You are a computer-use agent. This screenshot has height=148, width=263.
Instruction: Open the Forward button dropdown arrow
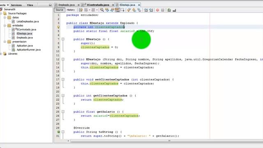tap(97, 10)
